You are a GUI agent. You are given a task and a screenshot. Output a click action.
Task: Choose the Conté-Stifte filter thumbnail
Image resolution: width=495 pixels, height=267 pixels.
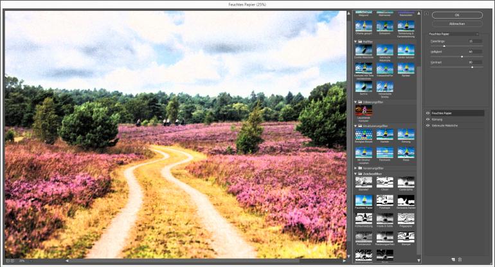pyautogui.click(x=406, y=182)
